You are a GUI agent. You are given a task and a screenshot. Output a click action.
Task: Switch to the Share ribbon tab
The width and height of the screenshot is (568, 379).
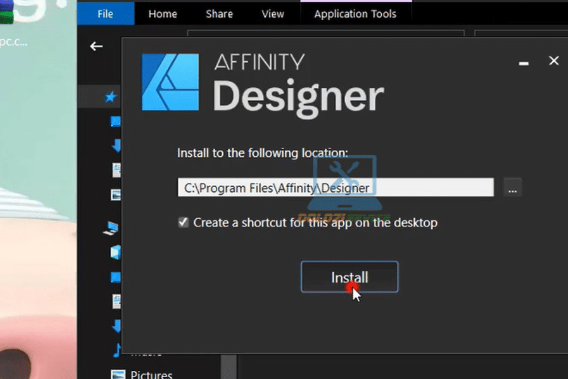click(219, 13)
